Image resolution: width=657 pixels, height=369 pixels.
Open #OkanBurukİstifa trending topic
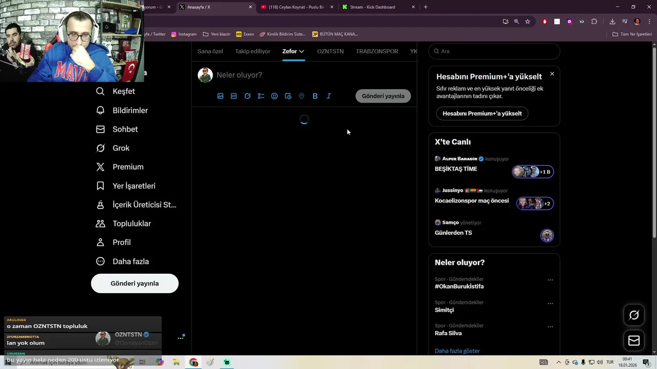pos(459,286)
